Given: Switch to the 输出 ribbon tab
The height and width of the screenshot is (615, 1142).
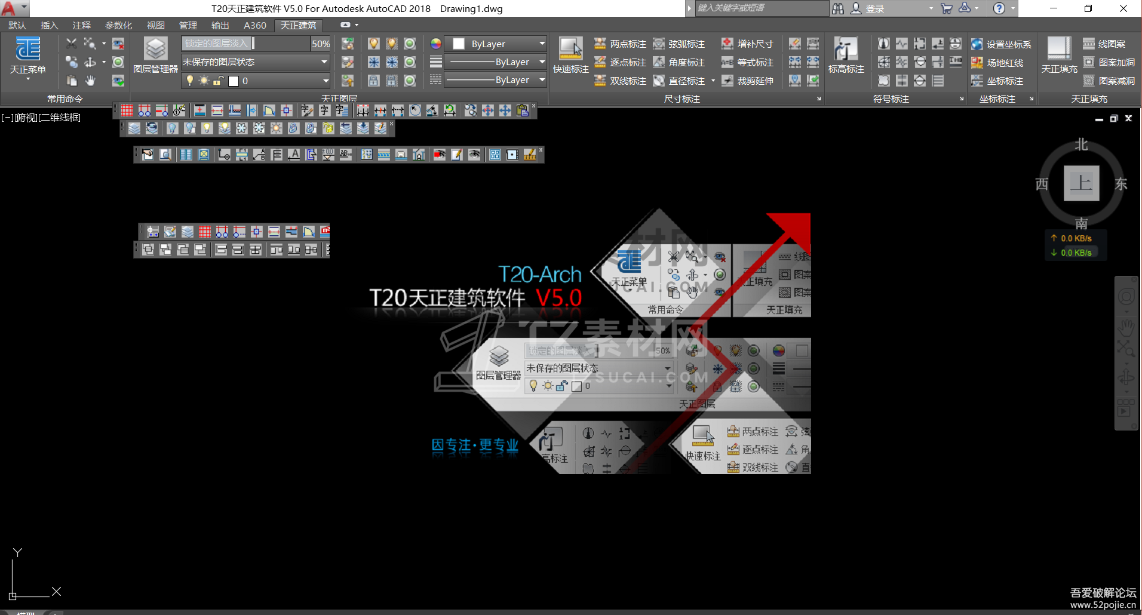Looking at the screenshot, I should click(x=220, y=25).
